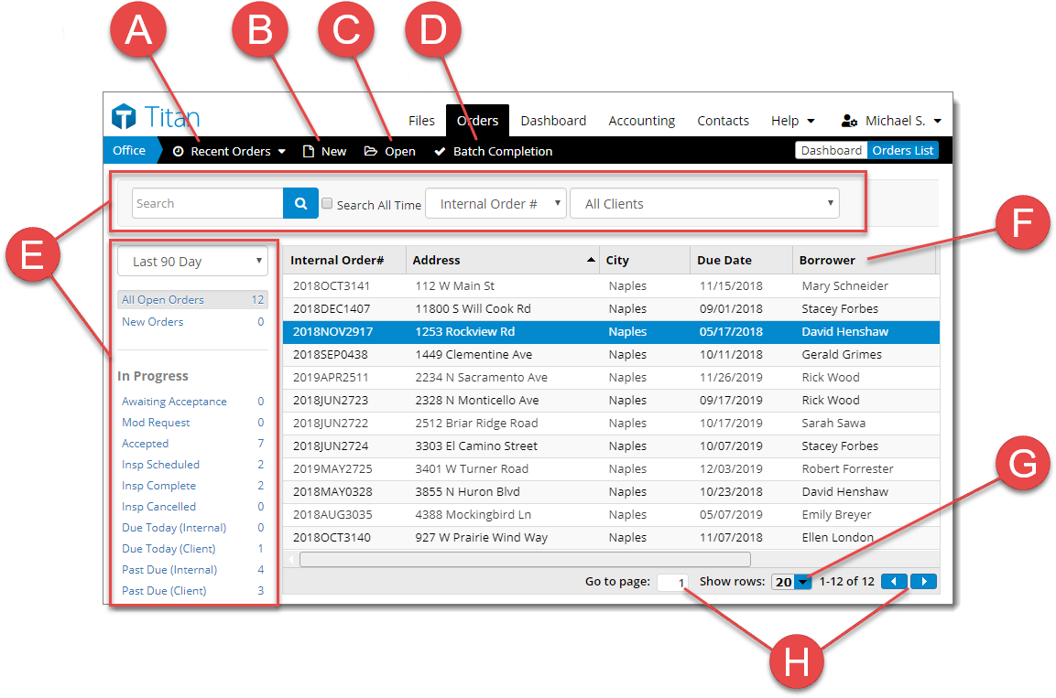Click the user settings icon beside Michael S.
The width and height of the screenshot is (1056, 698).
849,121
